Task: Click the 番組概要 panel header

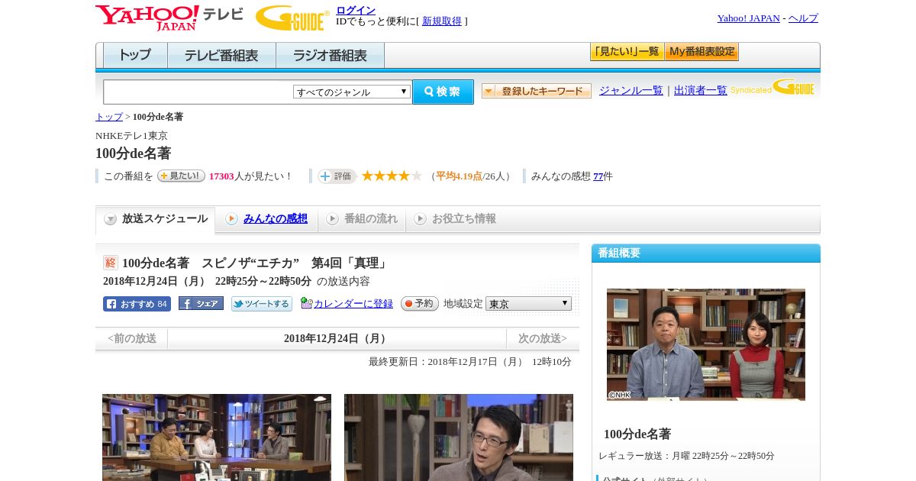Action: [706, 253]
